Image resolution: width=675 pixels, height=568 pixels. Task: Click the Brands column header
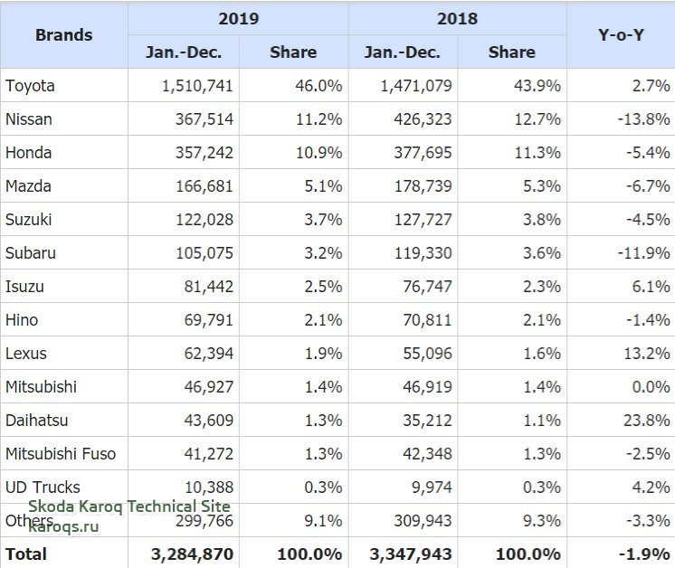[63, 35]
